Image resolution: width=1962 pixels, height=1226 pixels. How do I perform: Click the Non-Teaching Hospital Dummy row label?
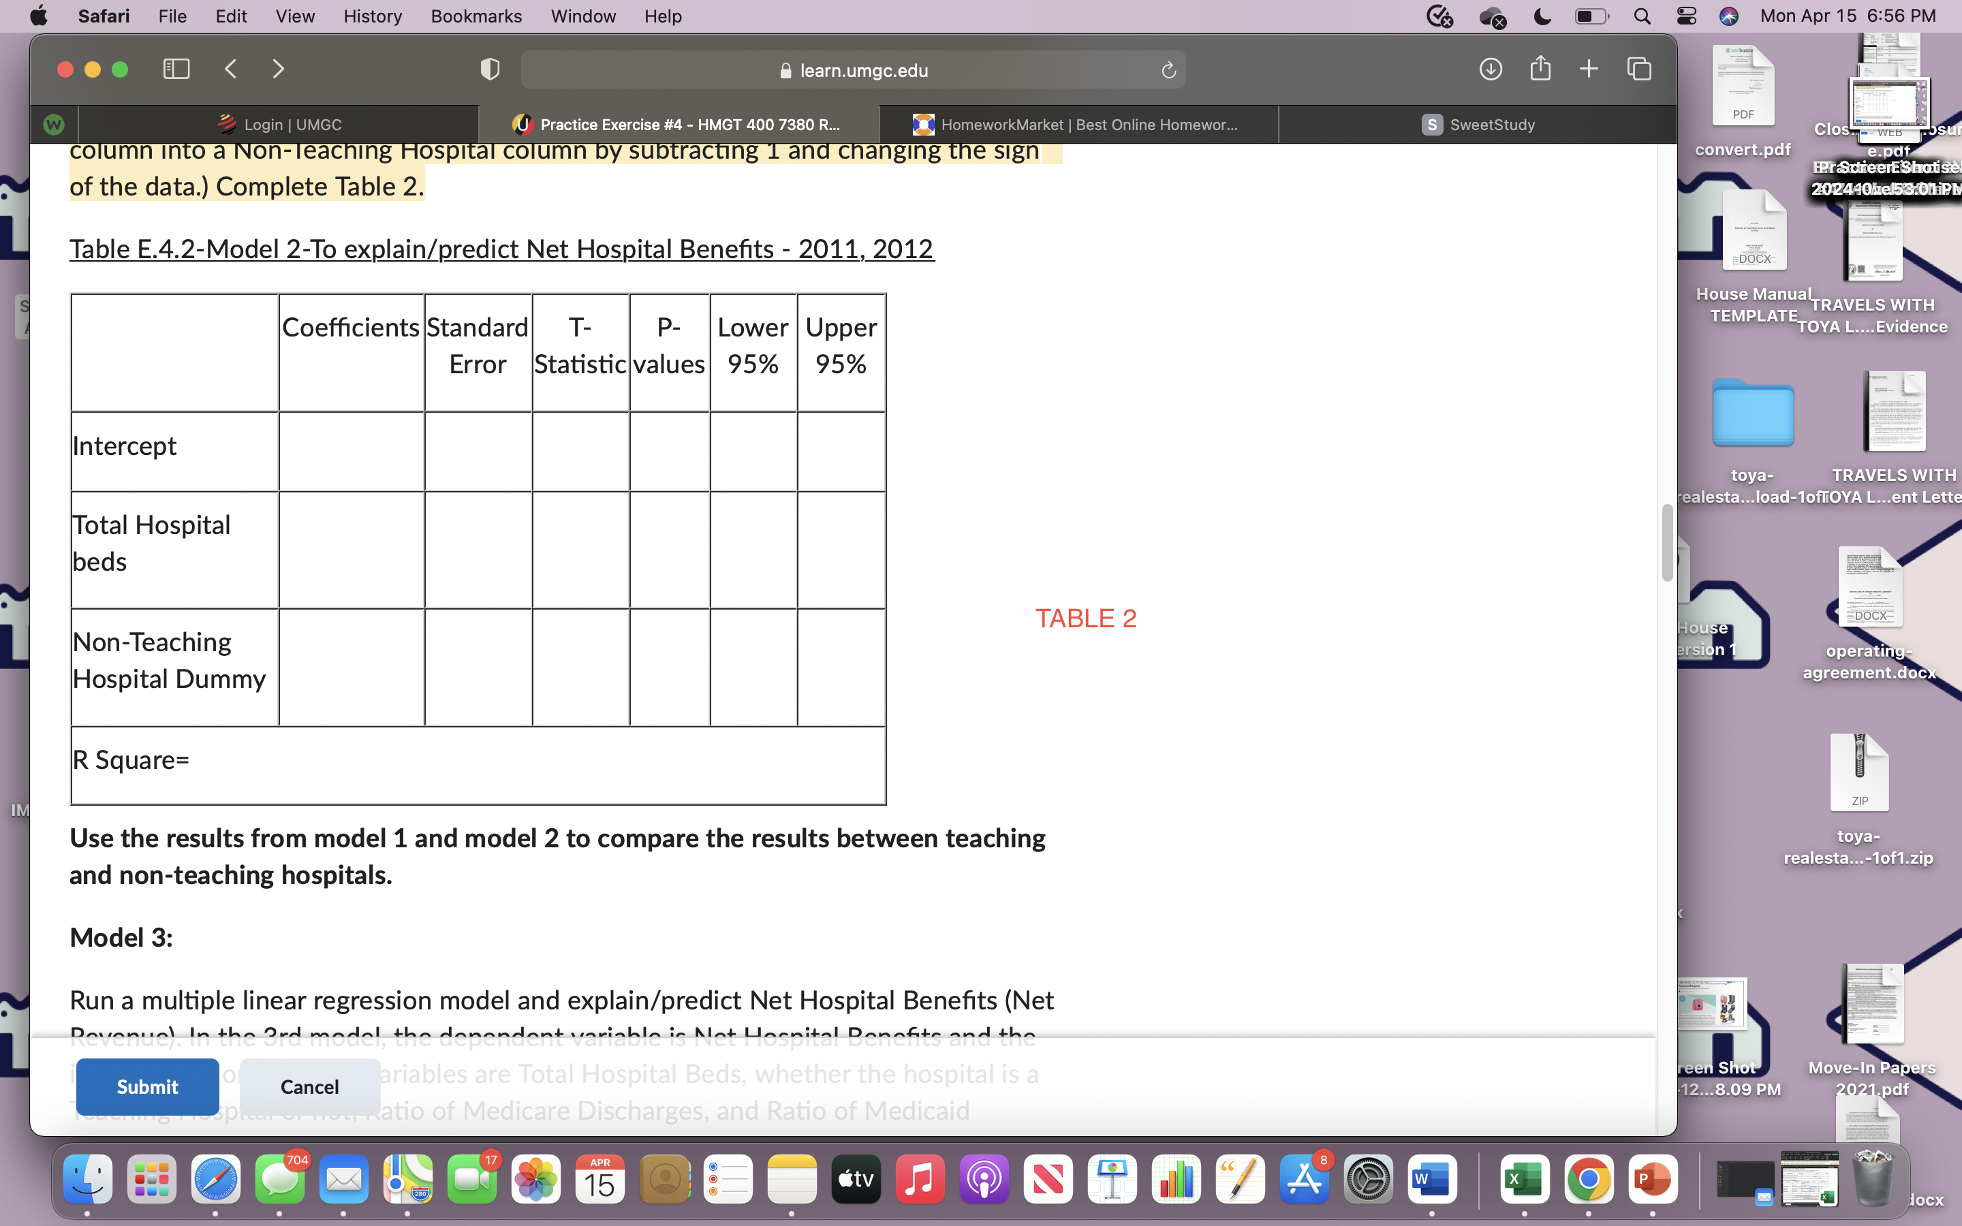tap(169, 660)
